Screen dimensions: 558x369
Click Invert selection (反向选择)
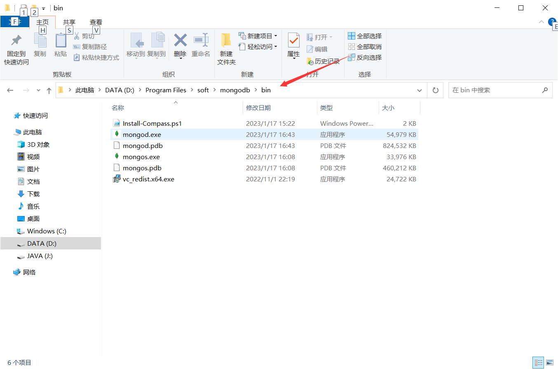tap(365, 58)
